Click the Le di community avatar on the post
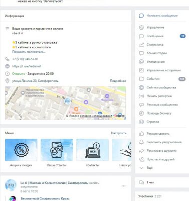The height and width of the screenshot is (201, 189). [x=11, y=185]
